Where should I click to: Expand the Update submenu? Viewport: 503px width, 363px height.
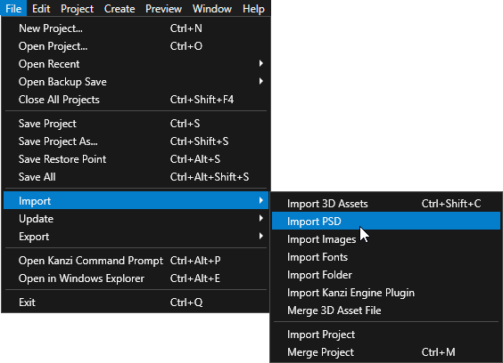(x=136, y=219)
